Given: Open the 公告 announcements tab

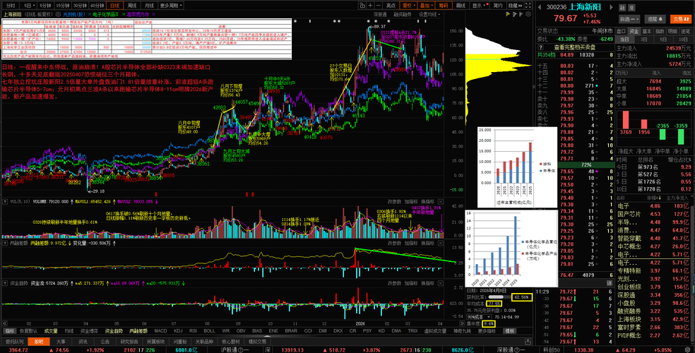Looking at the screenshot, I should pyautogui.click(x=105, y=342).
